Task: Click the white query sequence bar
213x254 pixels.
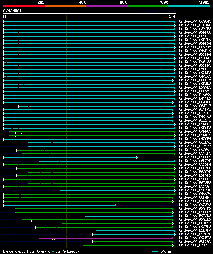Action: (90, 14)
